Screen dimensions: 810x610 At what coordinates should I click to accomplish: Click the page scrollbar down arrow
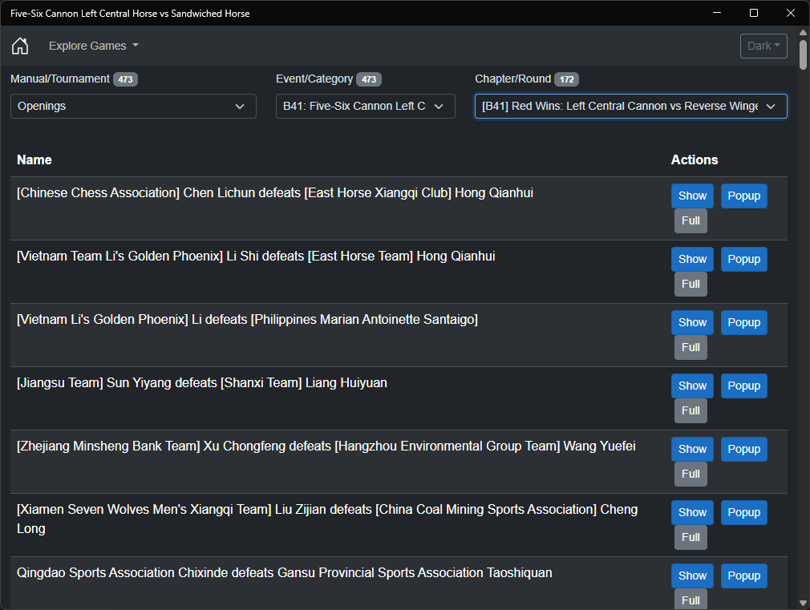click(804, 603)
